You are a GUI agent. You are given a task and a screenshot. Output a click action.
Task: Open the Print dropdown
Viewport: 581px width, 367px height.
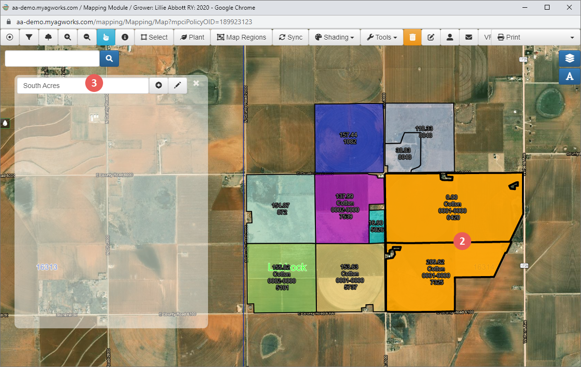pyautogui.click(x=536, y=37)
